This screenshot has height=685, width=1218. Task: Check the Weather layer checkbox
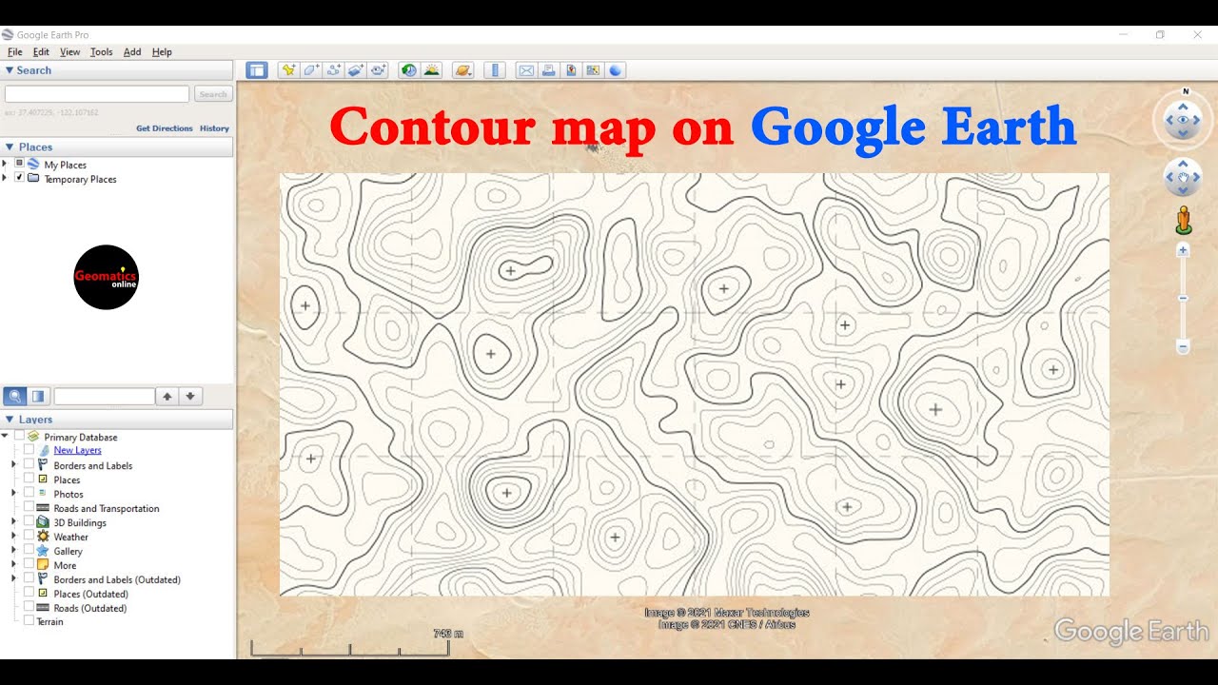29,537
